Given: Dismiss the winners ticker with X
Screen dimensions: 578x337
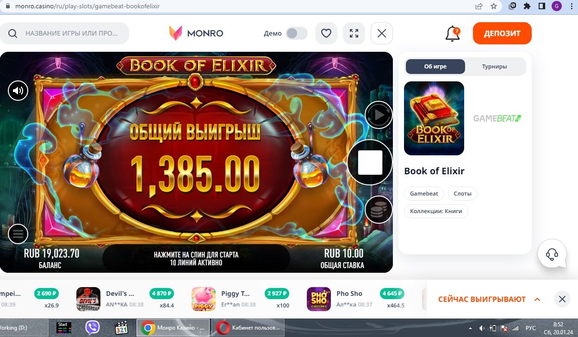Looking at the screenshot, I should coord(562,299).
